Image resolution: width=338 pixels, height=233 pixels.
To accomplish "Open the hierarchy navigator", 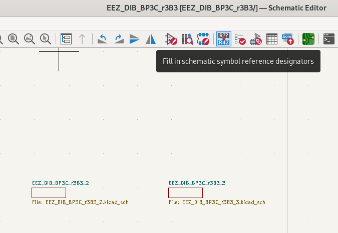I will point(66,39).
